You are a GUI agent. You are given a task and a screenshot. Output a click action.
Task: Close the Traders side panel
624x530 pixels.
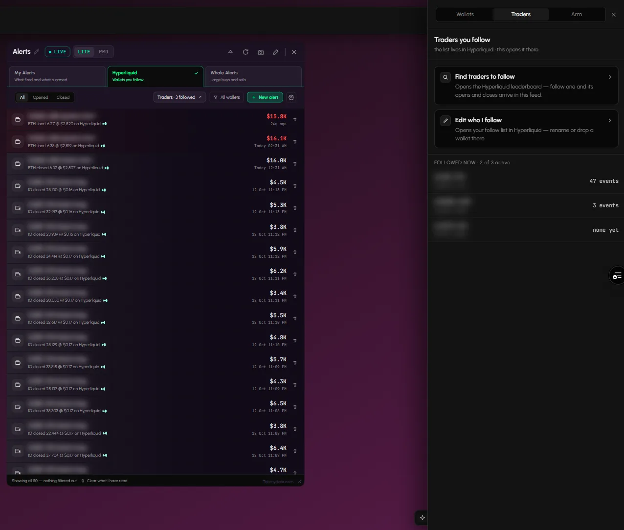[x=614, y=15]
